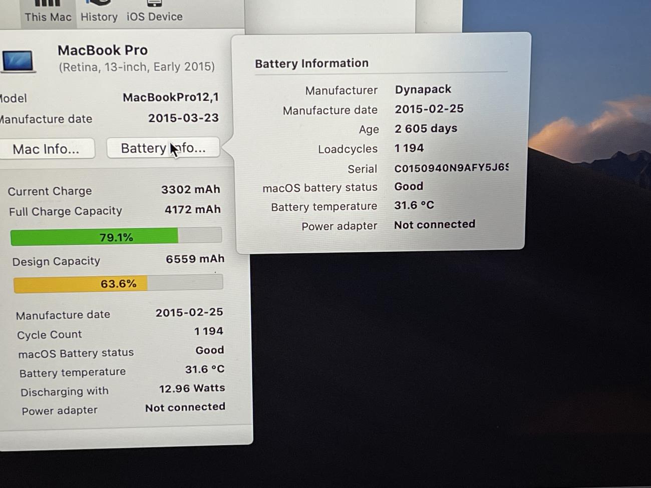Select the Current Charge label

coord(50,191)
